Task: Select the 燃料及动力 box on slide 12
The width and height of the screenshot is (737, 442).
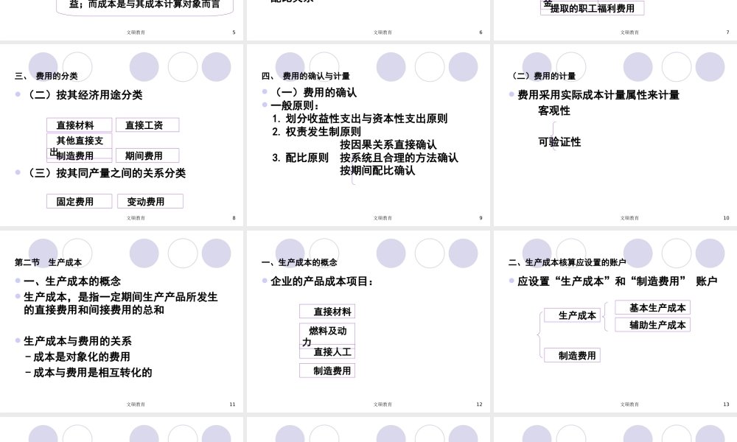Action: point(326,334)
